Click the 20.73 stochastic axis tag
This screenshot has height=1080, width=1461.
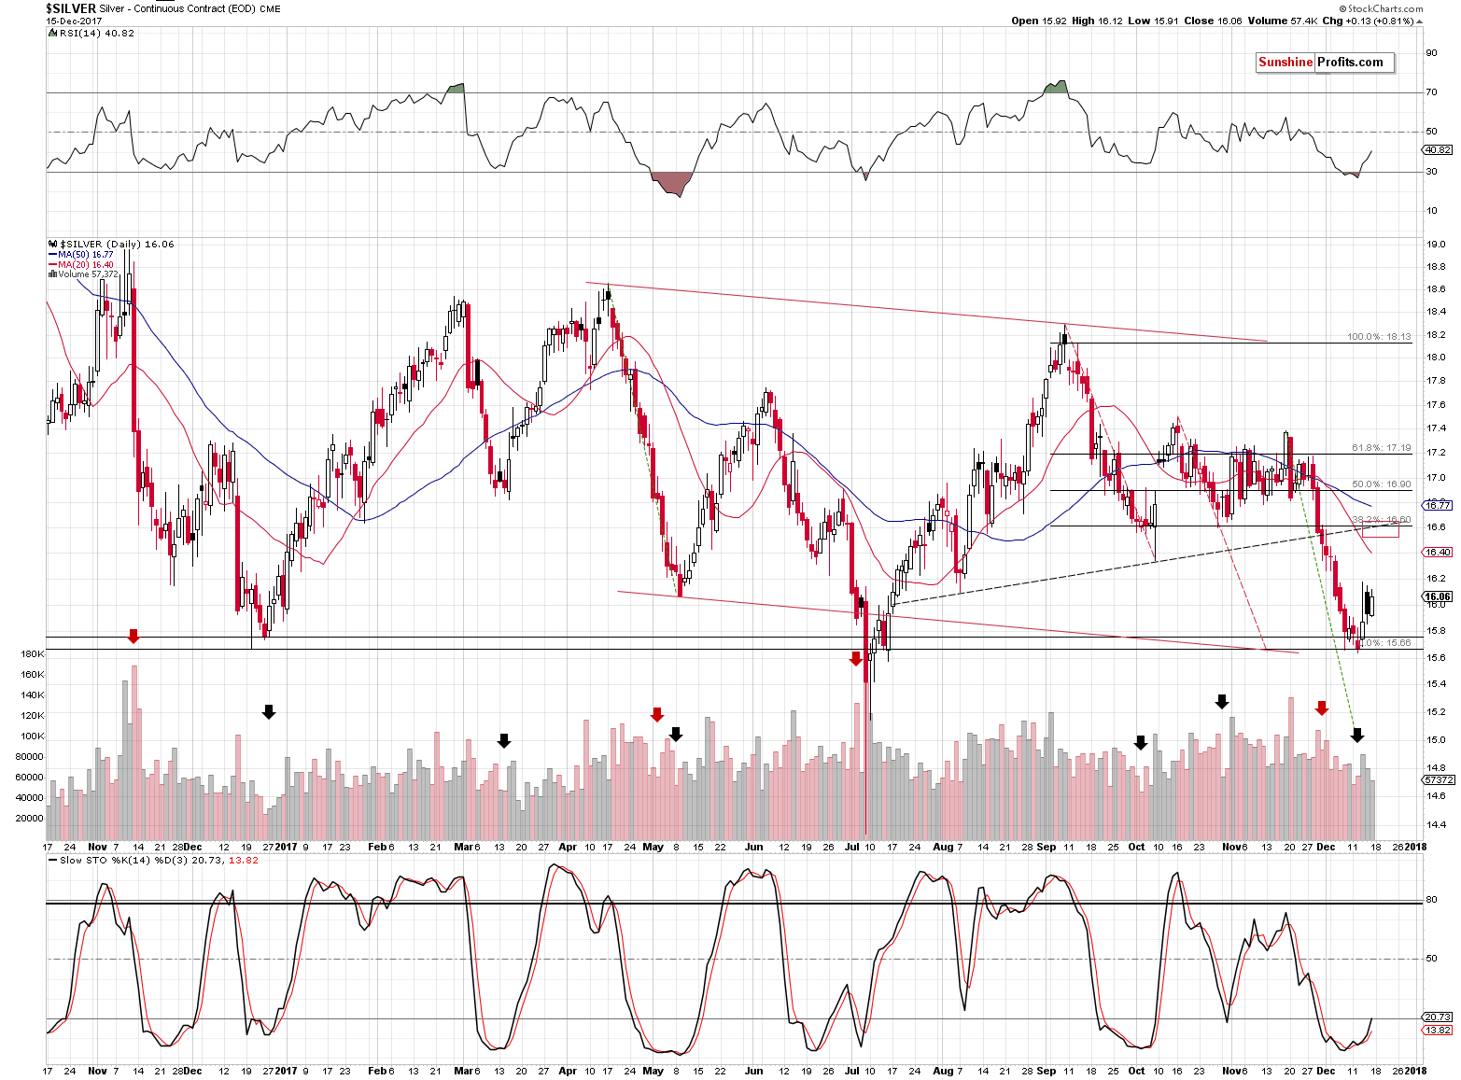coord(1439,1017)
